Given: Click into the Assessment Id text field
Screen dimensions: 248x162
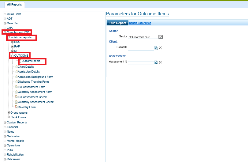Looking at the screenshot, I should (x=141, y=63).
